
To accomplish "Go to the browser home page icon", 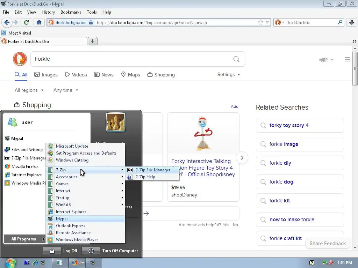I will coord(39,22).
